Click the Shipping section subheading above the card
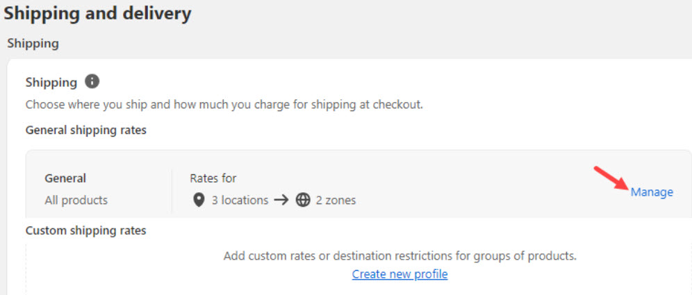692x295 pixels. pyautogui.click(x=33, y=44)
